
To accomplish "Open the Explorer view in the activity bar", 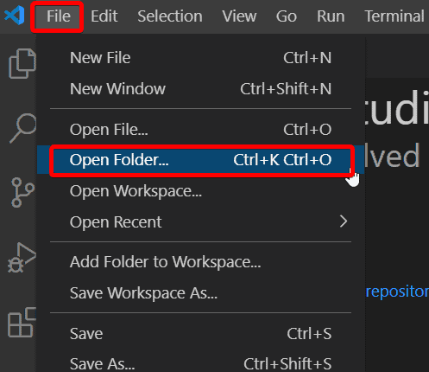I will click(22, 63).
